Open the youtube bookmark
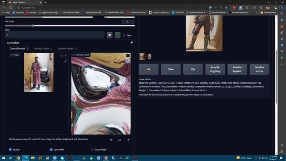The image size is (286, 161). (x=31, y=13)
